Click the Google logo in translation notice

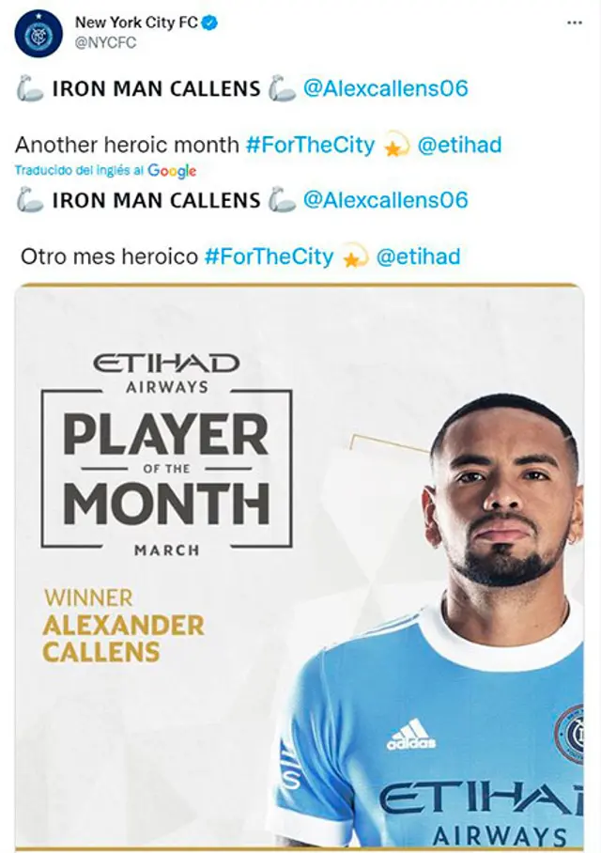(172, 170)
